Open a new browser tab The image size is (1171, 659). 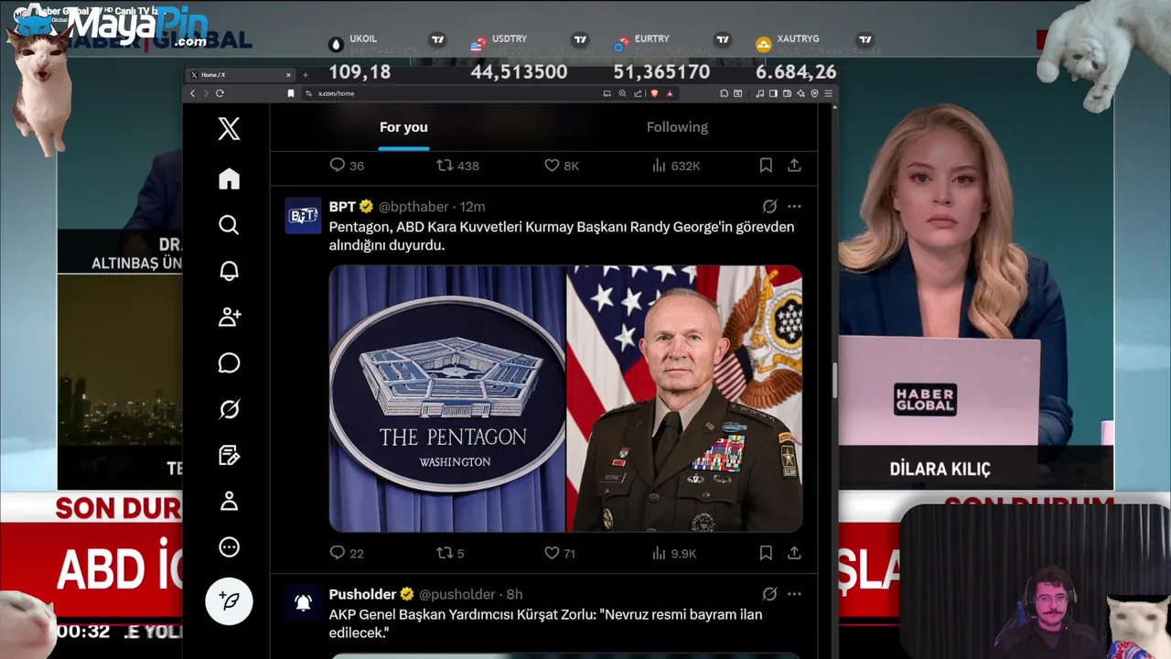pos(306,75)
